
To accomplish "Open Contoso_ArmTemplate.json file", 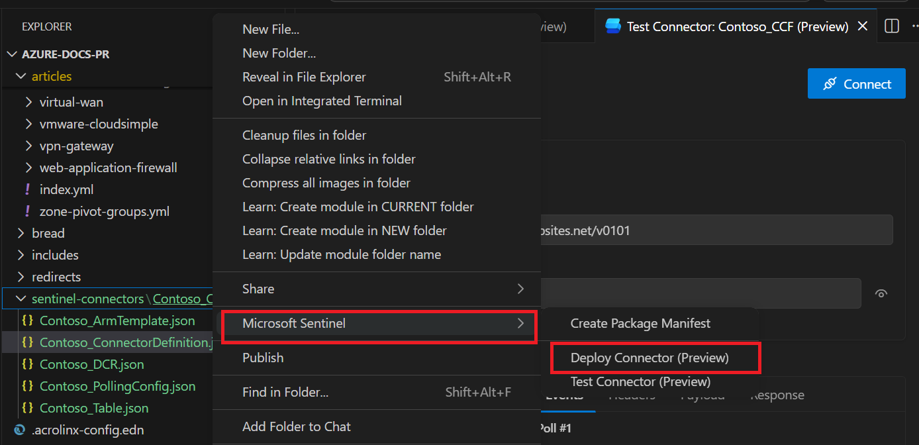I will [x=117, y=321].
